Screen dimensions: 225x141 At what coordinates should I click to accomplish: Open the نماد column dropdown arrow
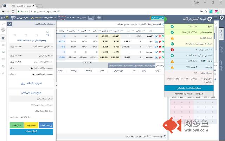tap(144, 31)
